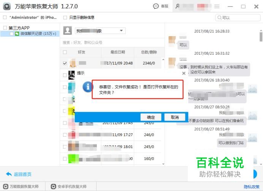
Task: Check the row with 160/0 total
Action: (x=65, y=159)
